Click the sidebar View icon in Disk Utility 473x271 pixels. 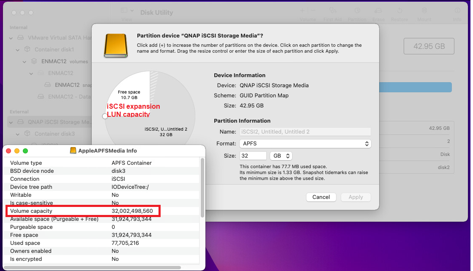click(124, 11)
